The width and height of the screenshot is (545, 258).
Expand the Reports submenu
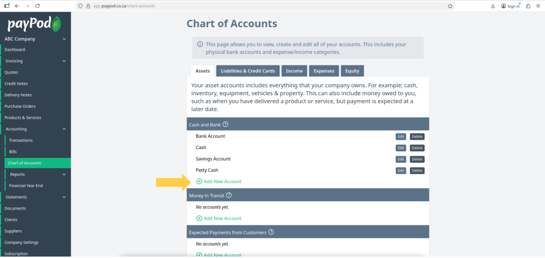click(64, 174)
